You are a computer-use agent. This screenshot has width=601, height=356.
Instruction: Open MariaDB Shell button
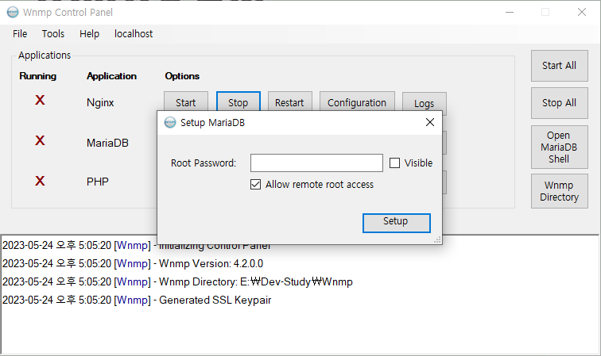[x=559, y=147]
